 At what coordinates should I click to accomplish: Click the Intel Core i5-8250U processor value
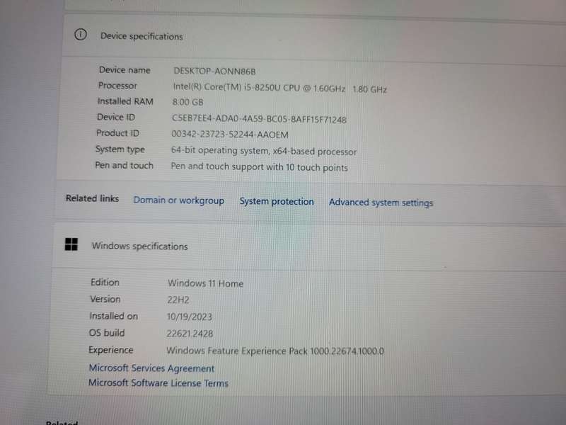(279, 88)
